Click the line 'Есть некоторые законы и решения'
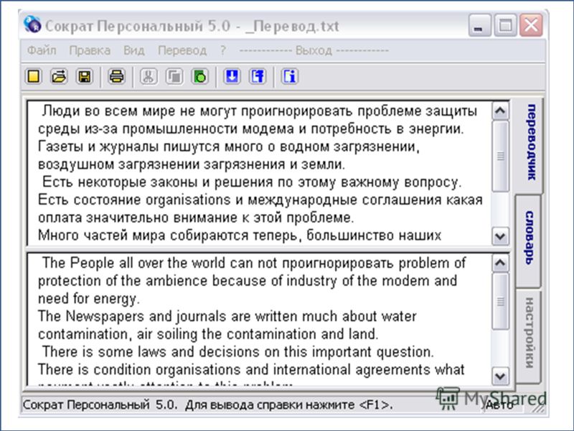Image resolution: width=574 pixels, height=431 pixels. pyautogui.click(x=252, y=182)
